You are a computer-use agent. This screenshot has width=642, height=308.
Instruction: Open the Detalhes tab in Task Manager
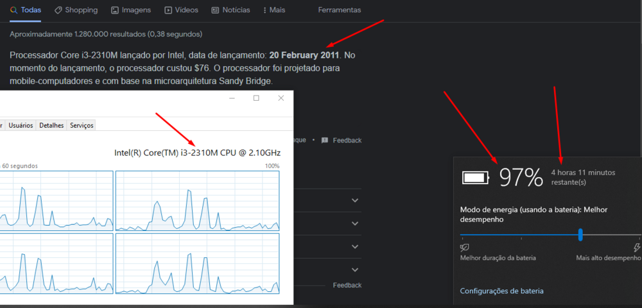coord(51,125)
